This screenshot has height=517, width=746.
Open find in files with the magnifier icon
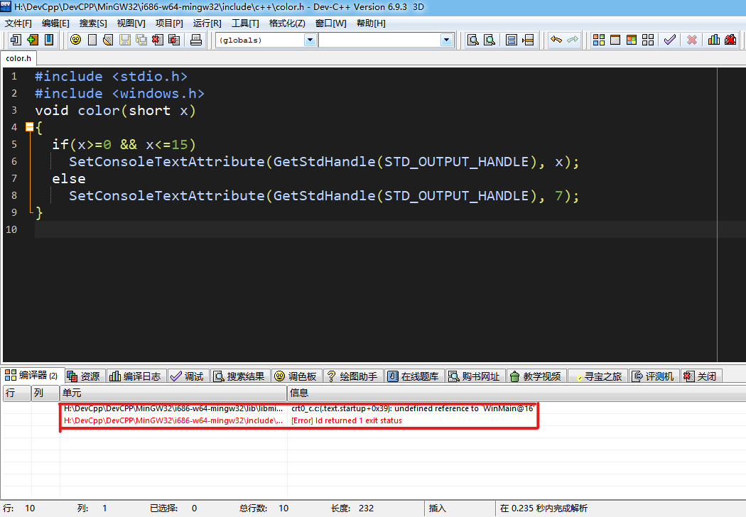click(x=490, y=40)
